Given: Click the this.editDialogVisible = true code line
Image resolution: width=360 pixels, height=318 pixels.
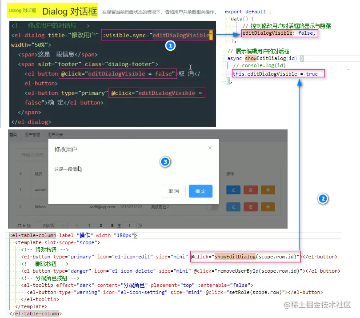Looking at the screenshot, I should coord(275,74).
